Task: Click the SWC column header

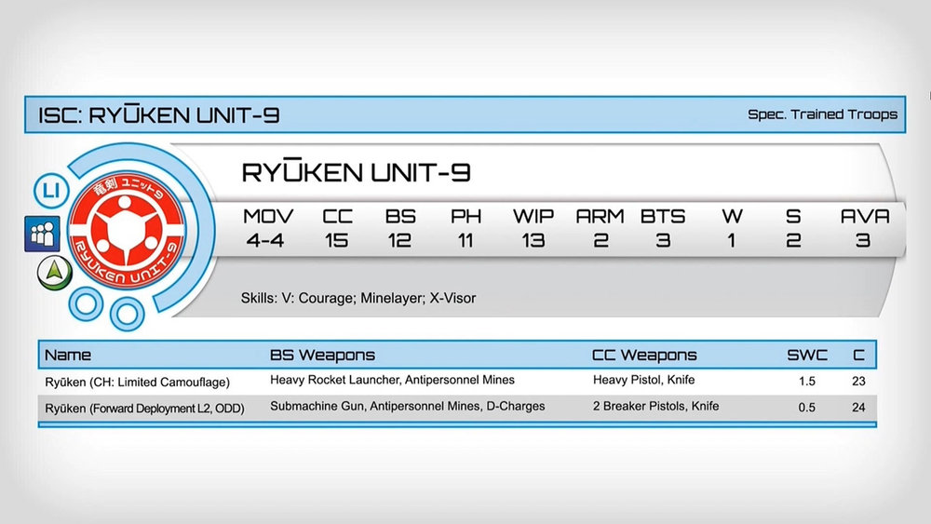Action: tap(807, 355)
